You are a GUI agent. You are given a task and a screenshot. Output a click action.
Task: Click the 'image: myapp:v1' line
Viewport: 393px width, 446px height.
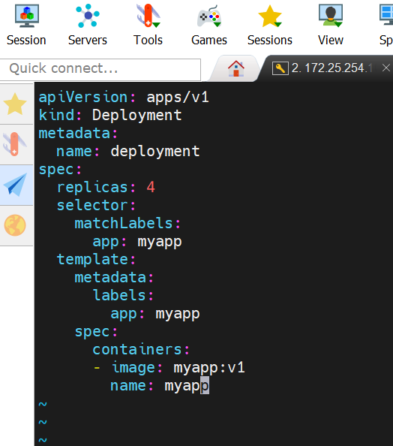pyautogui.click(x=169, y=367)
